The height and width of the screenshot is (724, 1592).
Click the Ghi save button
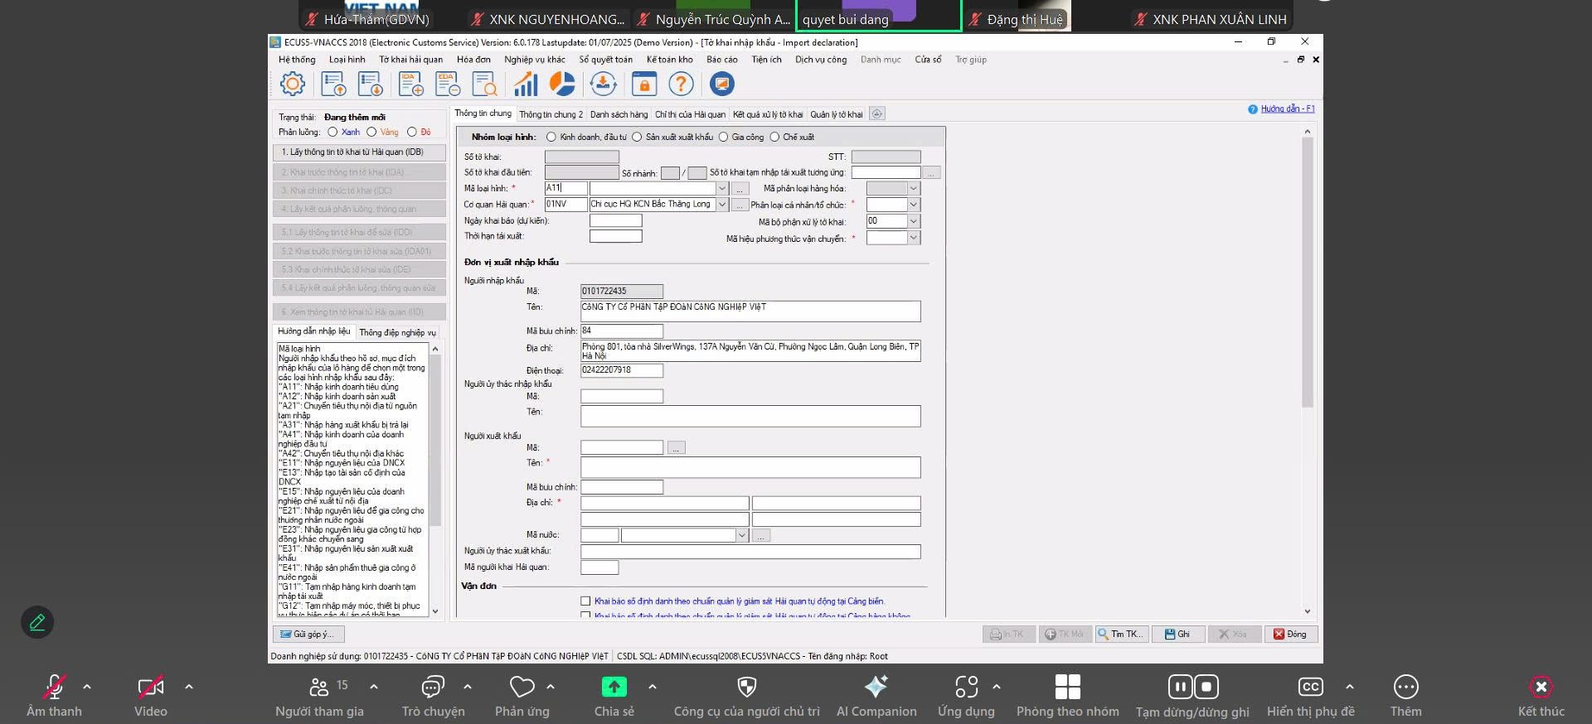pos(1177,635)
